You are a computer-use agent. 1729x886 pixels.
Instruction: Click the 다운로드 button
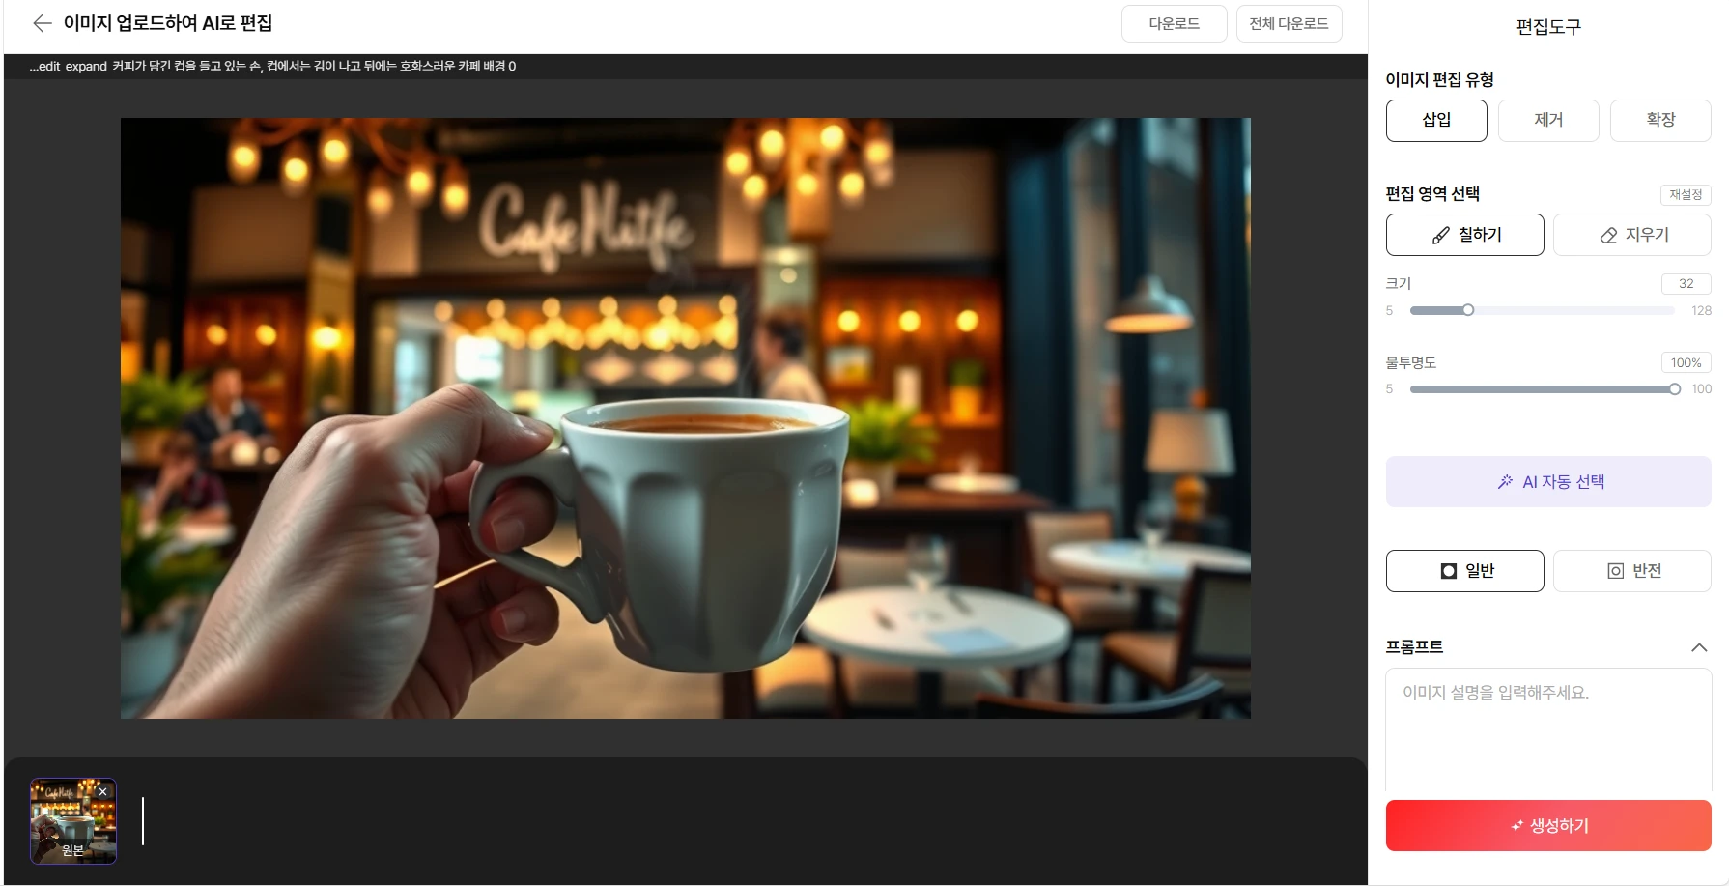coord(1174,24)
